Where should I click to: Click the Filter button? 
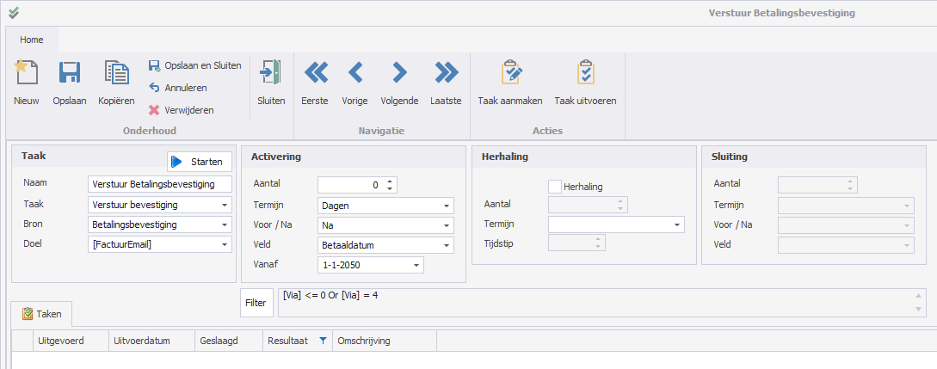[257, 303]
